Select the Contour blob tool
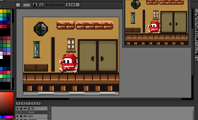 [x=197, y=54]
